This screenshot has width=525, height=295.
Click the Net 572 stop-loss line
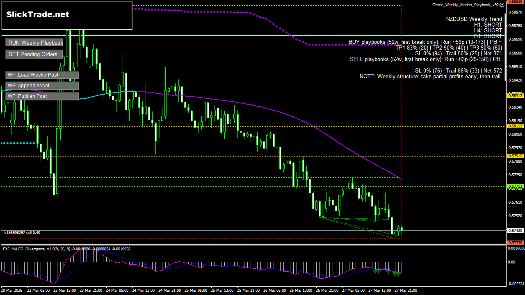[x=459, y=70]
